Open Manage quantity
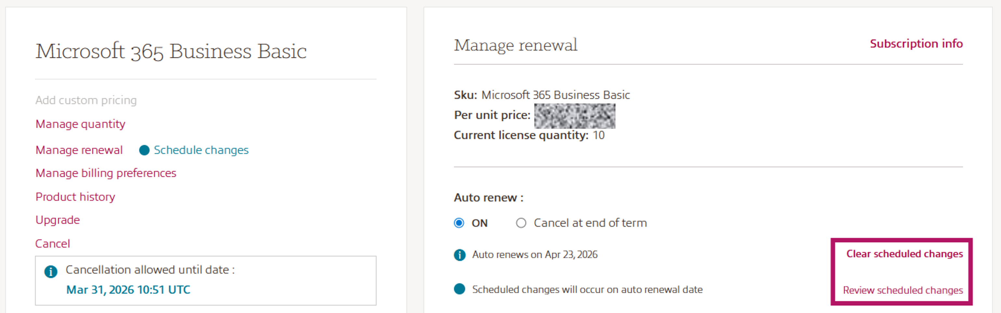The image size is (1001, 313). pos(80,124)
